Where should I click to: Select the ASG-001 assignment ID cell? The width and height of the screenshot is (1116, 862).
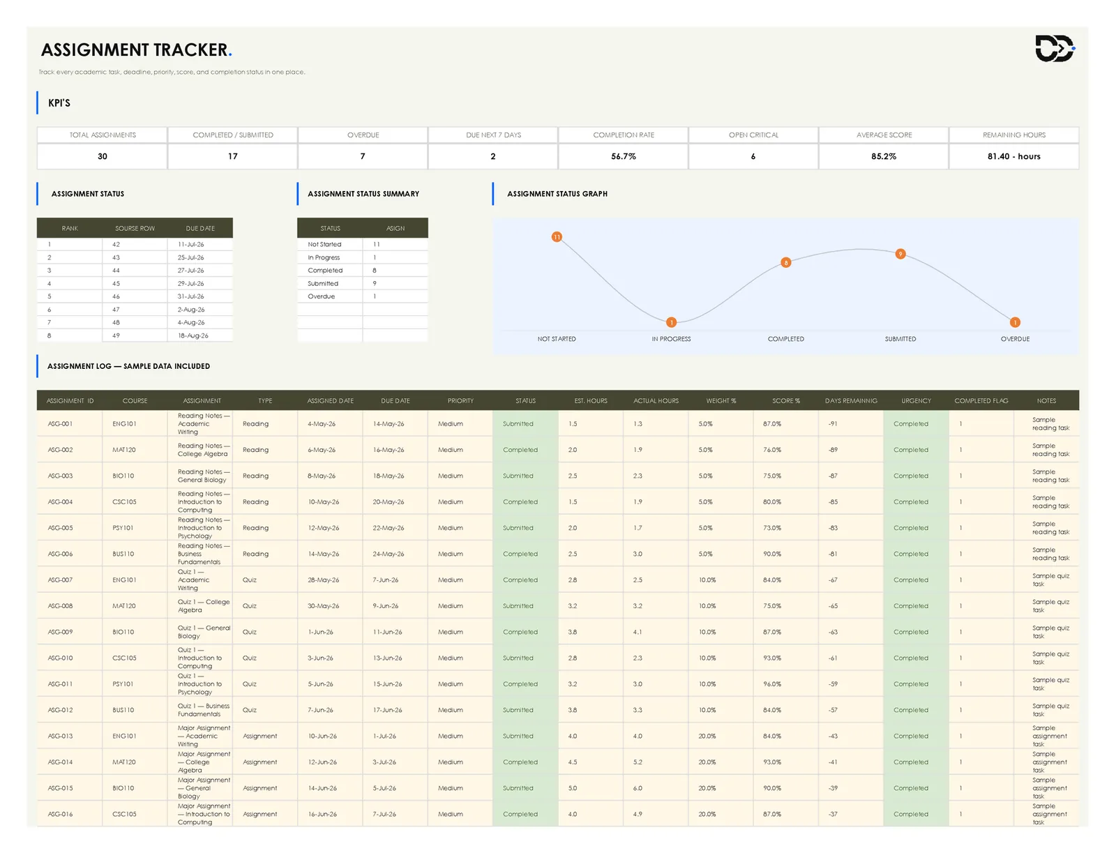tap(70, 424)
